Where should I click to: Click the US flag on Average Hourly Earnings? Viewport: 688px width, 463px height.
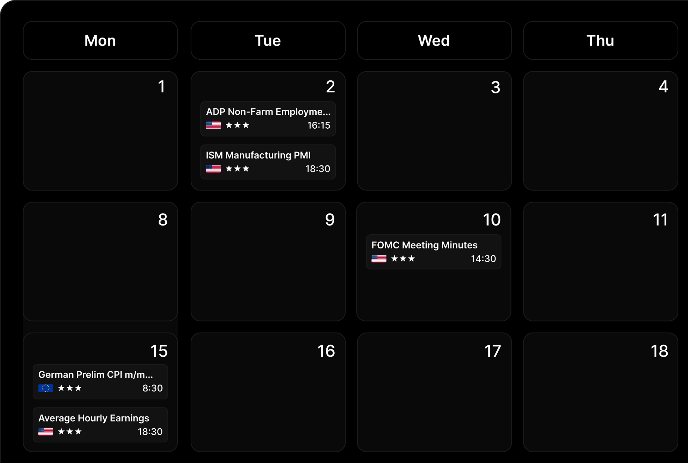[46, 431]
